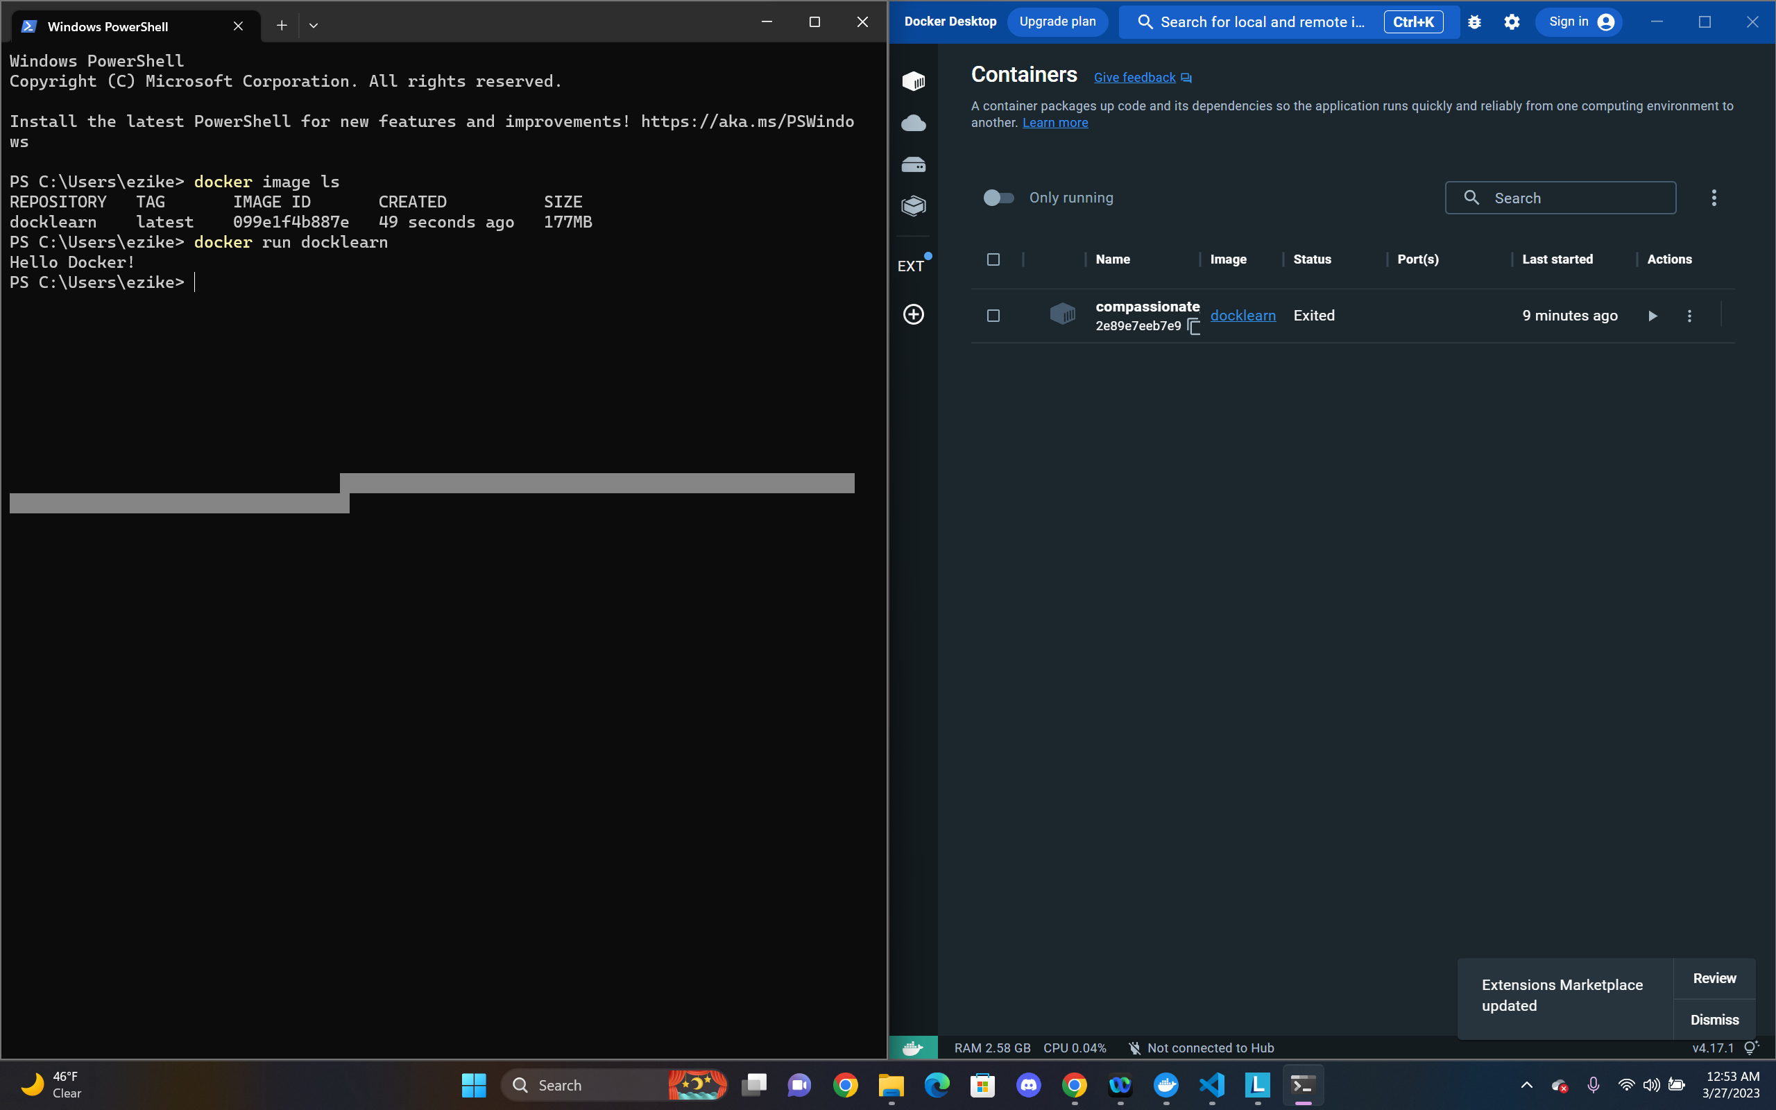
Task: Open Volumes drive icon in sidebar
Action: tap(913, 164)
